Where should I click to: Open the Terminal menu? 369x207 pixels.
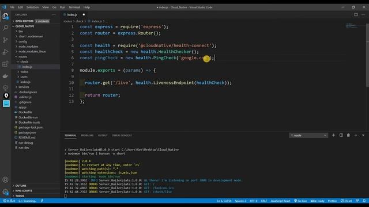point(74,7)
